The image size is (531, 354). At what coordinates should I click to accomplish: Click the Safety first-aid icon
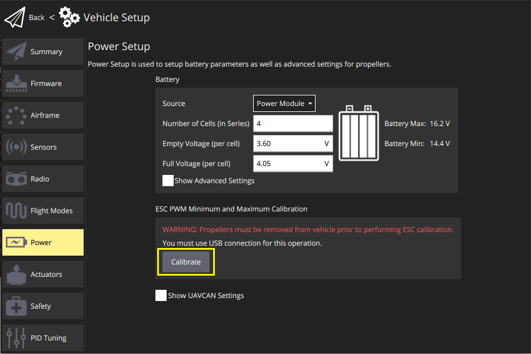point(16,306)
